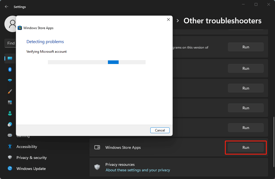Open System settings from the sidebar

tap(10, 58)
